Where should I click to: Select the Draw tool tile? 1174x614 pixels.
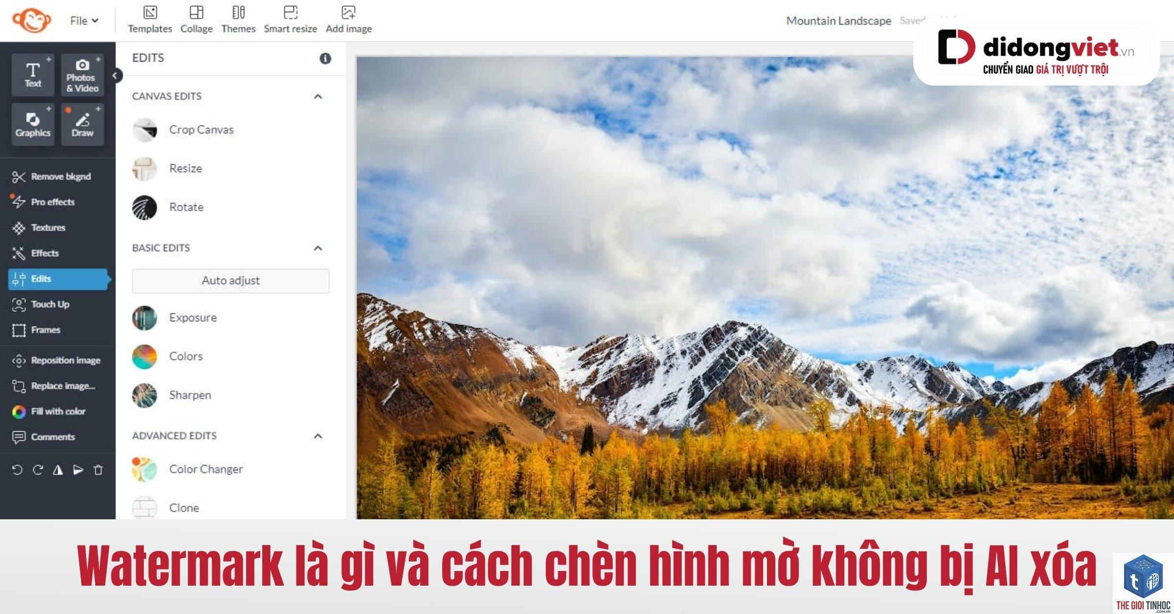click(x=82, y=124)
